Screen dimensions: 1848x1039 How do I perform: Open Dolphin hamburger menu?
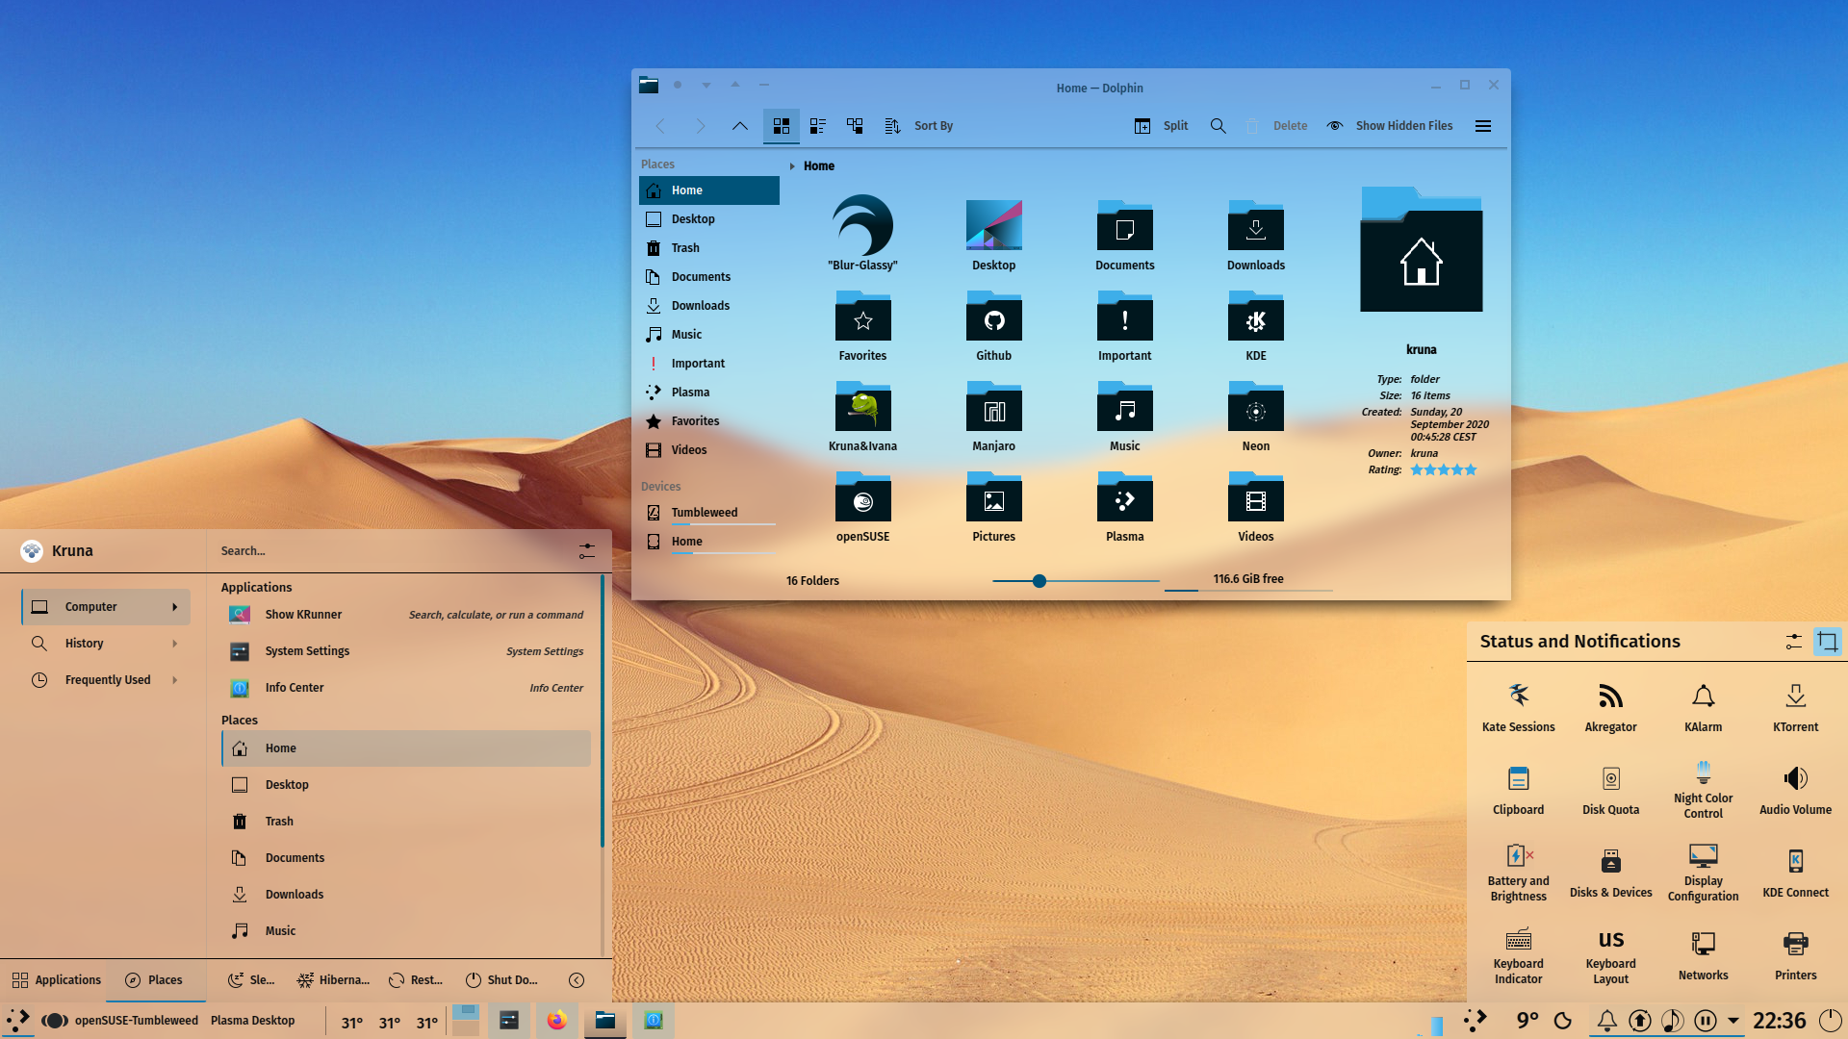pyautogui.click(x=1483, y=126)
